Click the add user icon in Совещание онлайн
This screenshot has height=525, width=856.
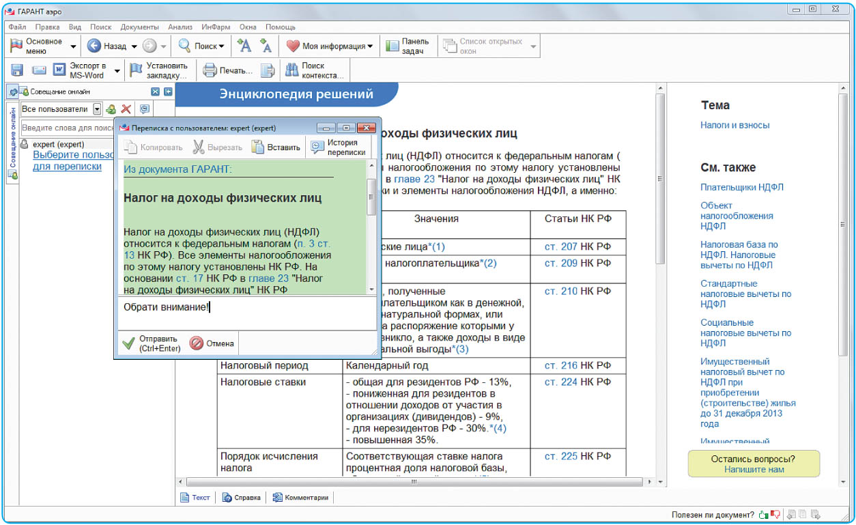tap(111, 109)
